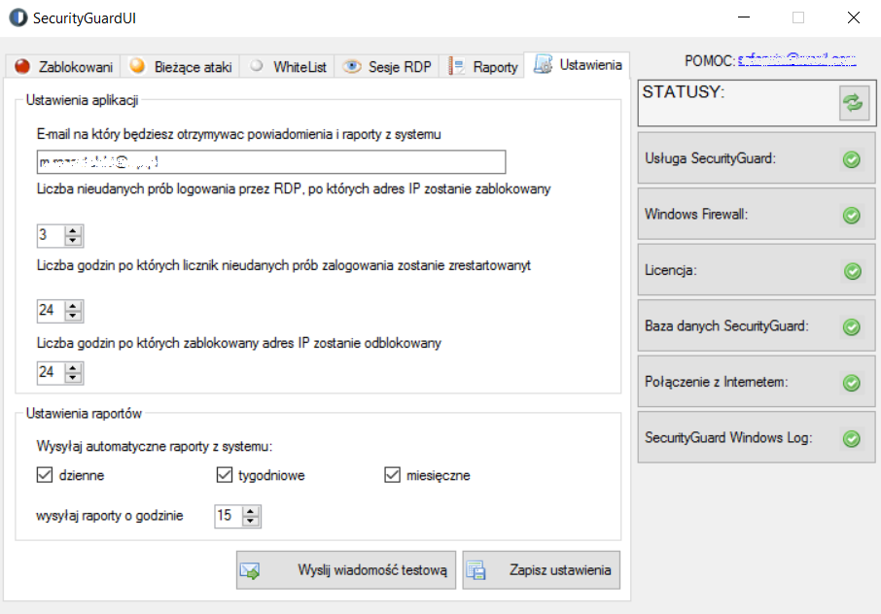The image size is (881, 614).
Task: Increase IP unblock hours value
Action: pyautogui.click(x=73, y=367)
